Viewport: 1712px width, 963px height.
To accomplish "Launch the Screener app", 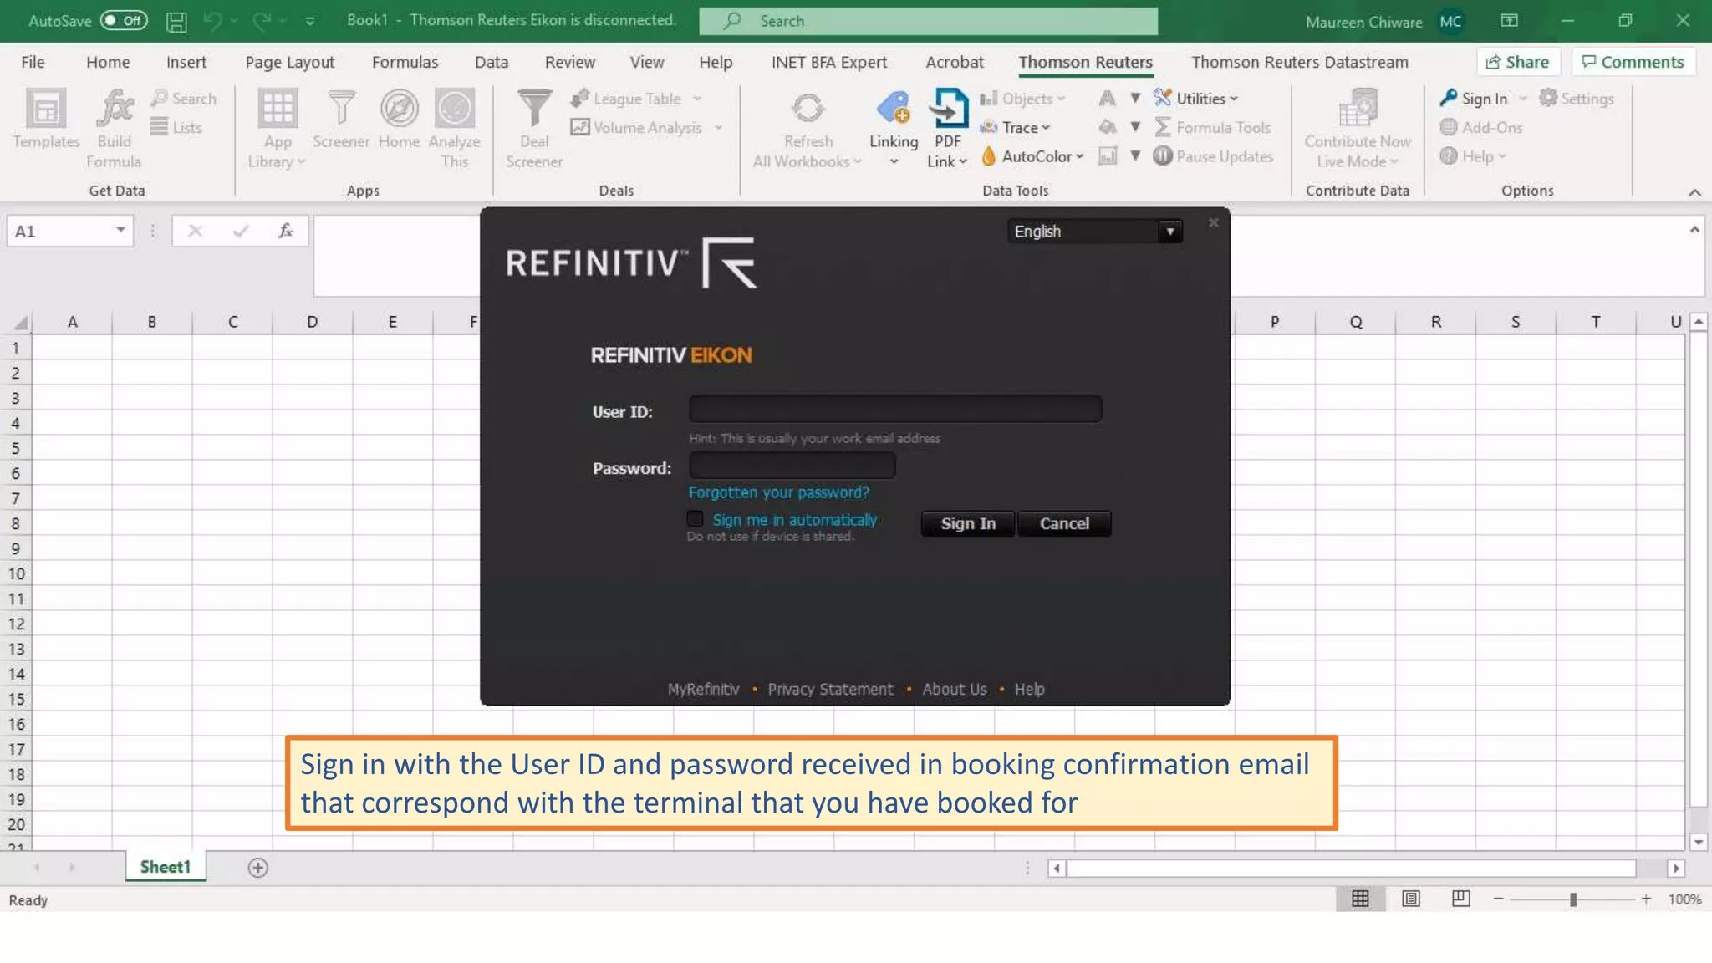I will click(341, 119).
